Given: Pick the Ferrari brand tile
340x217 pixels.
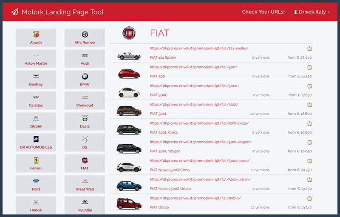Looking at the screenshot, I should 36,163.
